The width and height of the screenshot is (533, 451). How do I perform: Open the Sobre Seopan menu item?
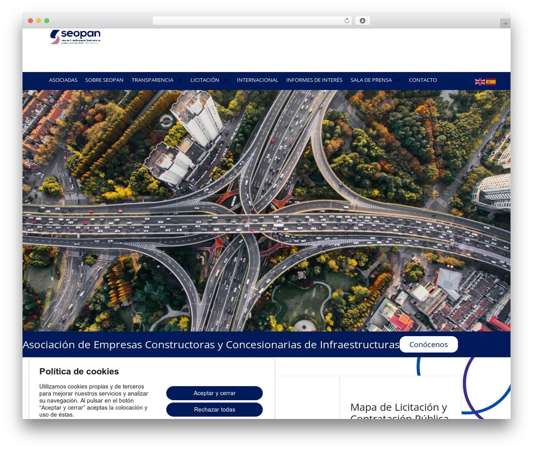coord(105,80)
